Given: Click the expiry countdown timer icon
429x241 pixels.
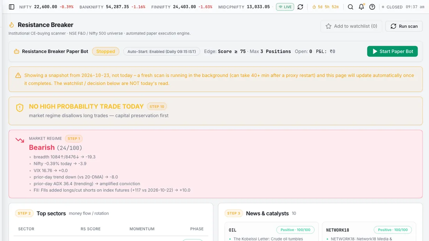Looking at the screenshot, I should pyautogui.click(x=314, y=7).
